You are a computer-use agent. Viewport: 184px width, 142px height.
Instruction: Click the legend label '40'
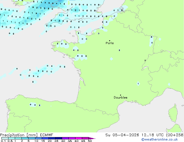pyautogui.click(x=76, y=141)
